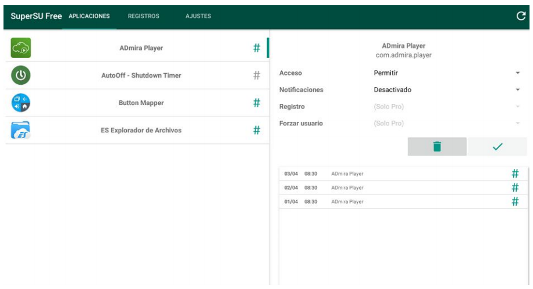Viewport: 533px width, 289px height.
Task: Expand the Notificaciones dropdown showing Desactivado
Action: tap(445, 90)
